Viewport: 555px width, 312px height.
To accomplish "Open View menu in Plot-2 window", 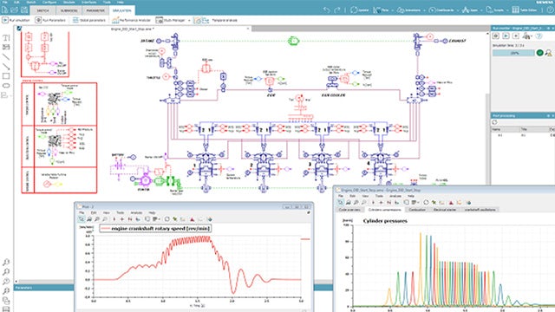I will 106,212.
